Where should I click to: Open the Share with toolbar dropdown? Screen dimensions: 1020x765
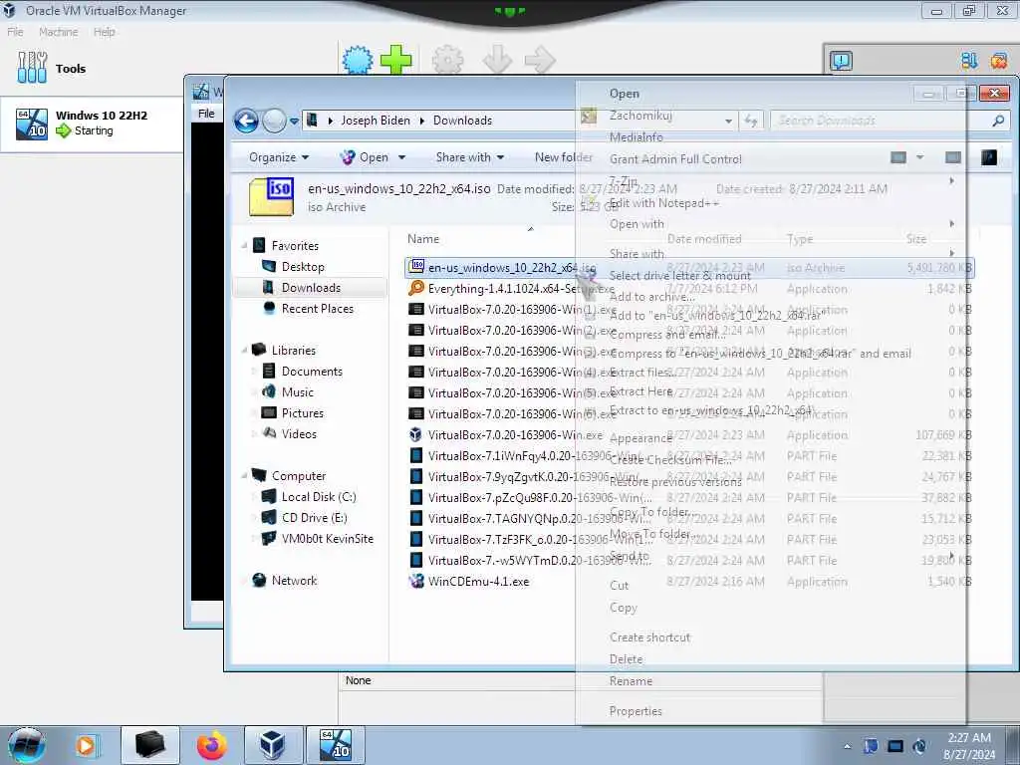tap(470, 157)
